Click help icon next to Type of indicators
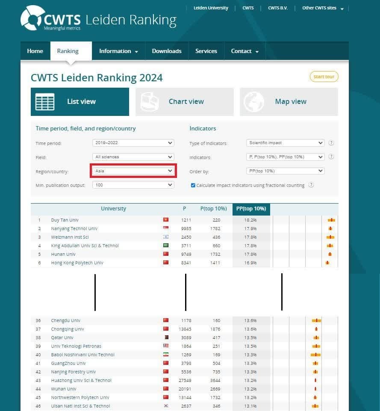The image size is (380, 411). pyautogui.click(x=331, y=143)
